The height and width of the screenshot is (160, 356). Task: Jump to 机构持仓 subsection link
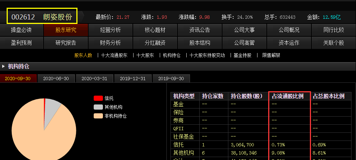coord(172,56)
